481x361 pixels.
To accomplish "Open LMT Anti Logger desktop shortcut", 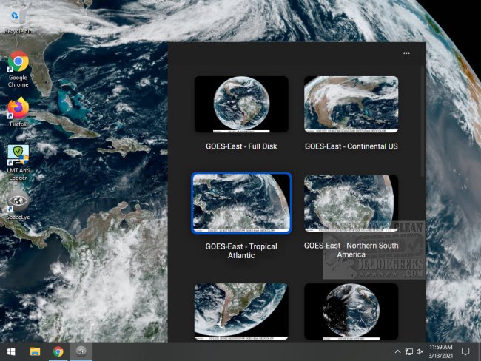I will 18,163.
